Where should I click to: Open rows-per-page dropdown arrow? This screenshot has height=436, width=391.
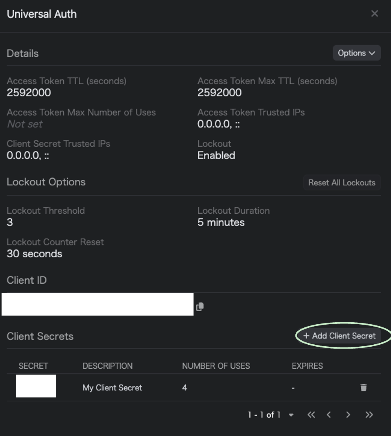[291, 415]
